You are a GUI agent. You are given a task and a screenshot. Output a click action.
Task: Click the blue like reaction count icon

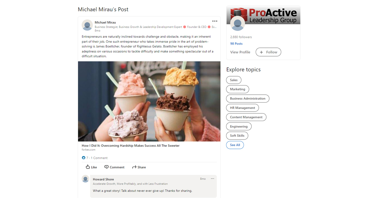coord(84,158)
